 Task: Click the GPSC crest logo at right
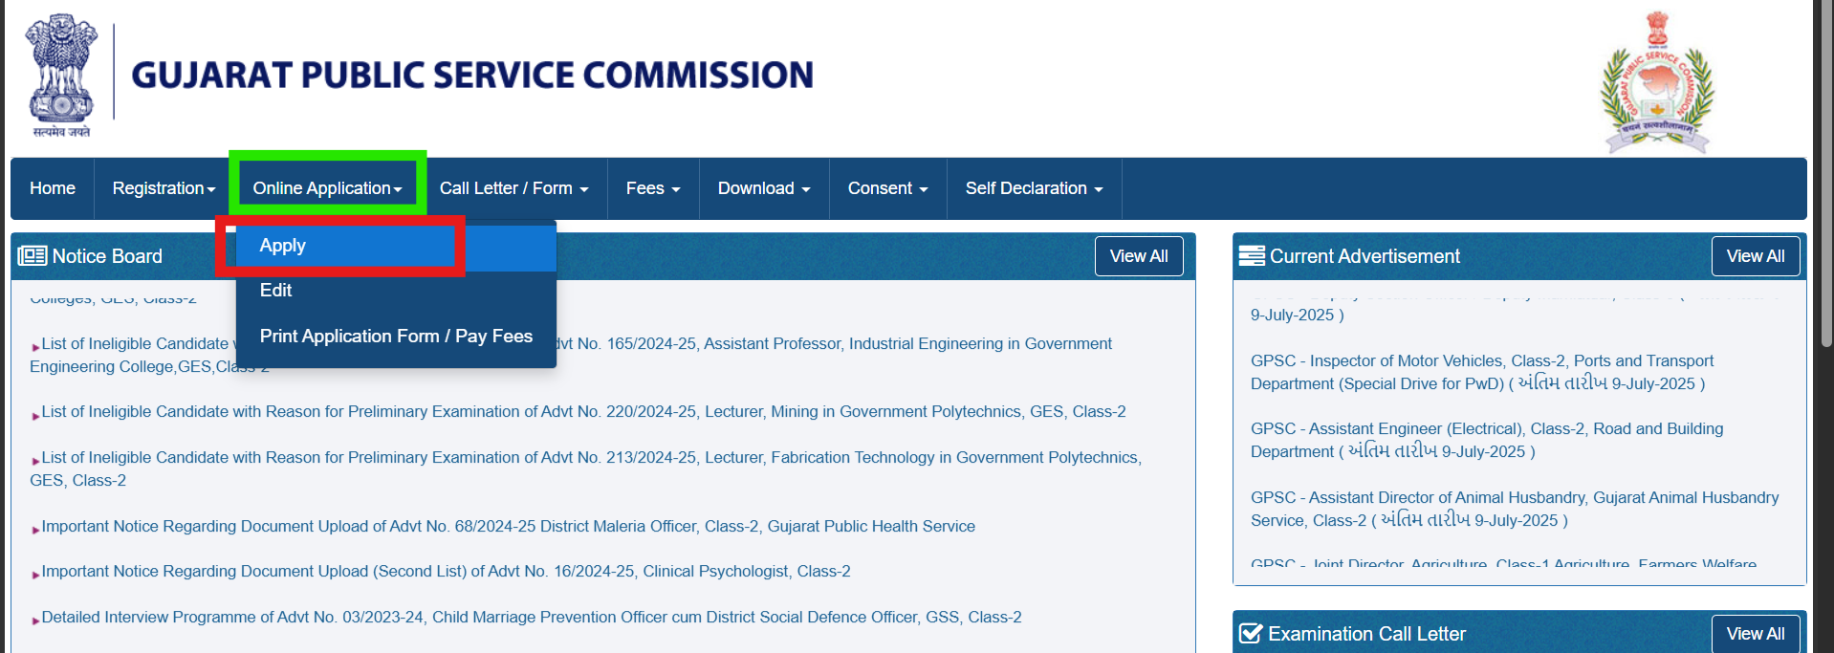[1657, 84]
